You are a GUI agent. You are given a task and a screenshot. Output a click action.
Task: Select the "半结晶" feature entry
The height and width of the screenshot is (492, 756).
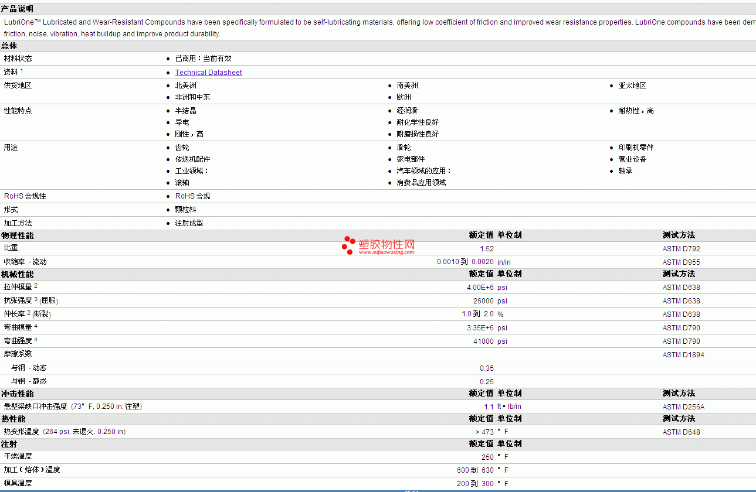[x=186, y=111]
